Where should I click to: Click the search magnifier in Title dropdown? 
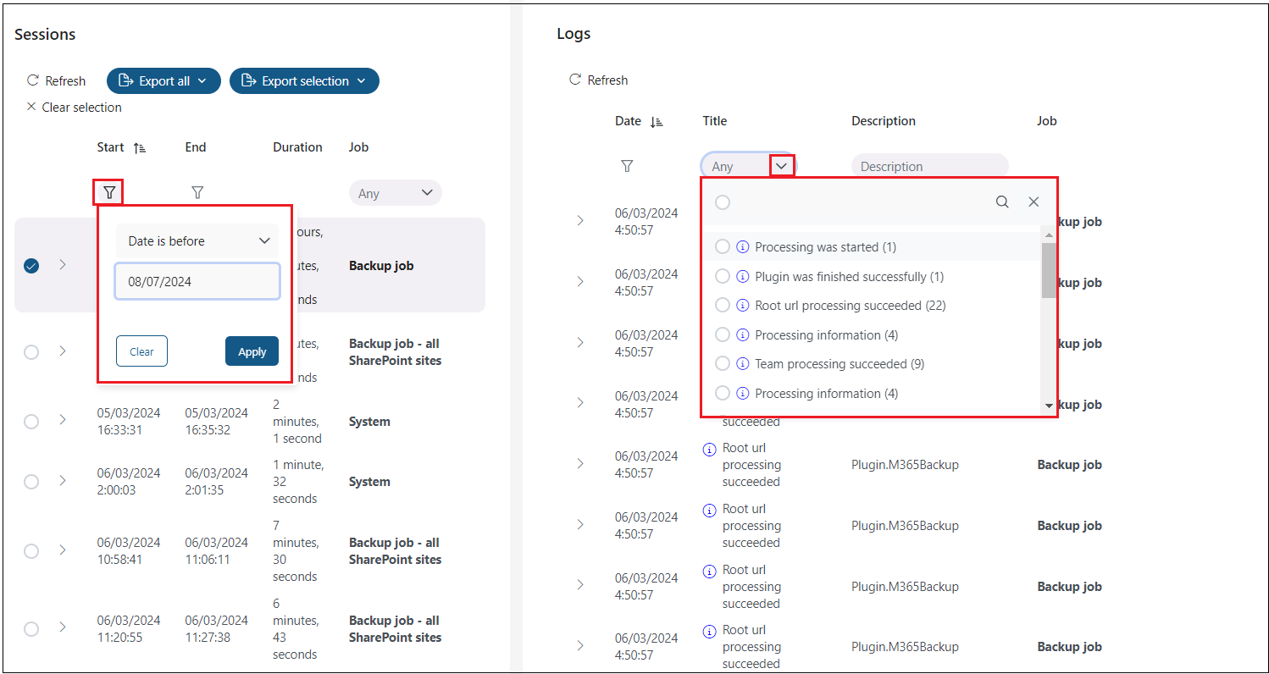(x=1002, y=202)
